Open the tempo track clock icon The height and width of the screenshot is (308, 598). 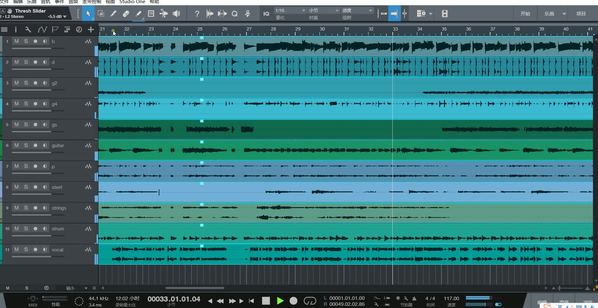(x=79, y=30)
